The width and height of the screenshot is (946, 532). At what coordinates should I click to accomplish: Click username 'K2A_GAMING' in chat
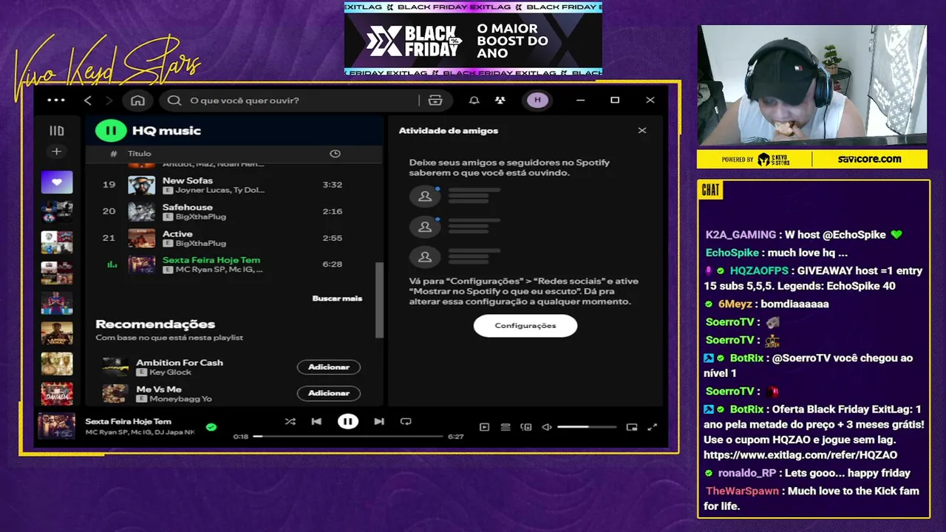point(741,235)
